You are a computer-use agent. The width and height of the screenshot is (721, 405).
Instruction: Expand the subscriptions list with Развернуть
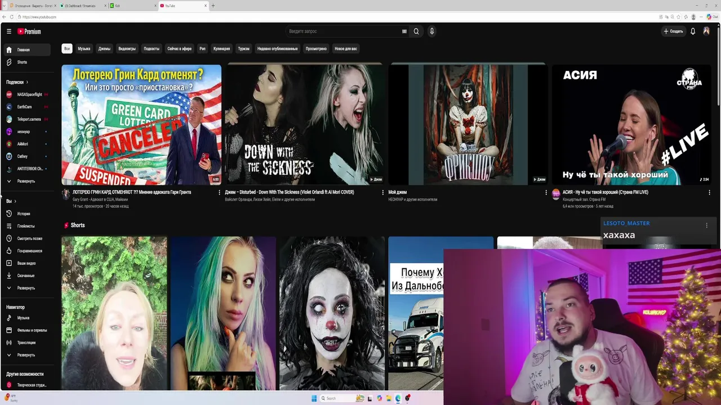pos(27,181)
